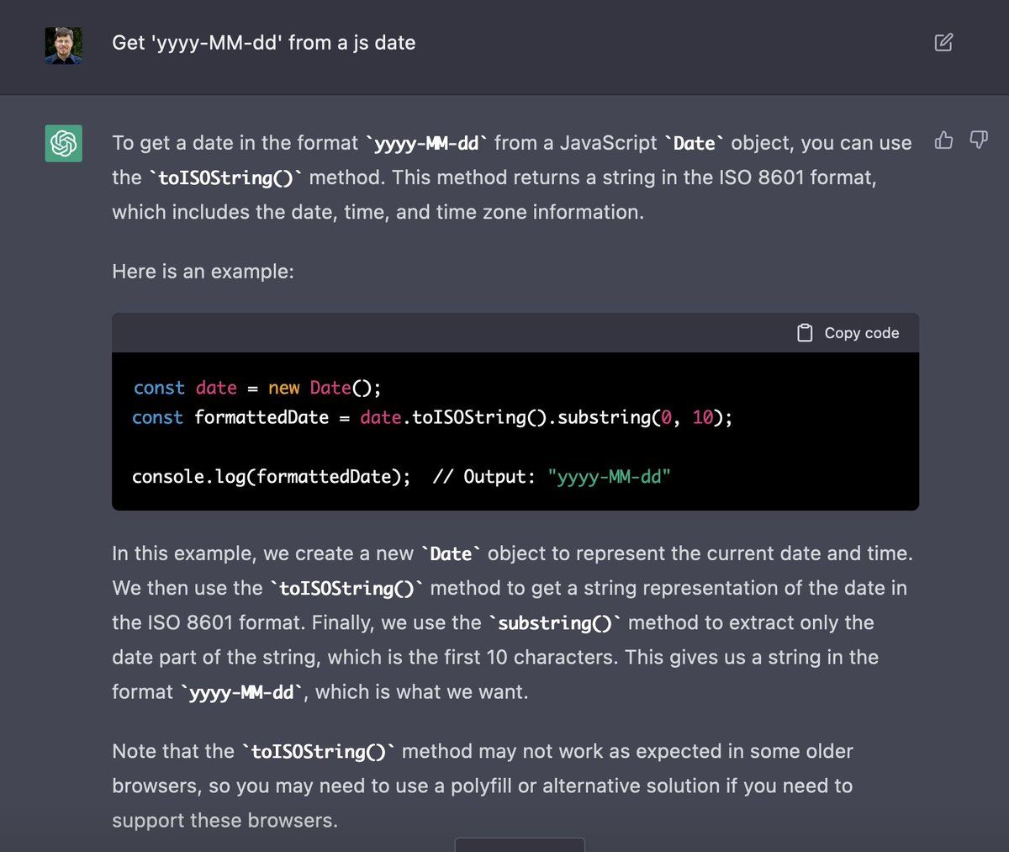
Task: Click toISOString() in the "Note that" paragraph
Action: pyautogui.click(x=319, y=752)
